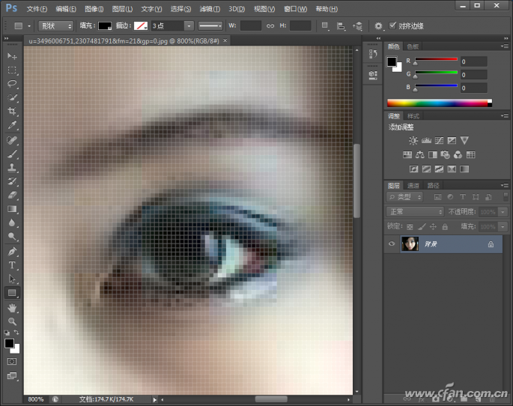
Task: Select the Path Selection tool
Action: (x=12, y=279)
